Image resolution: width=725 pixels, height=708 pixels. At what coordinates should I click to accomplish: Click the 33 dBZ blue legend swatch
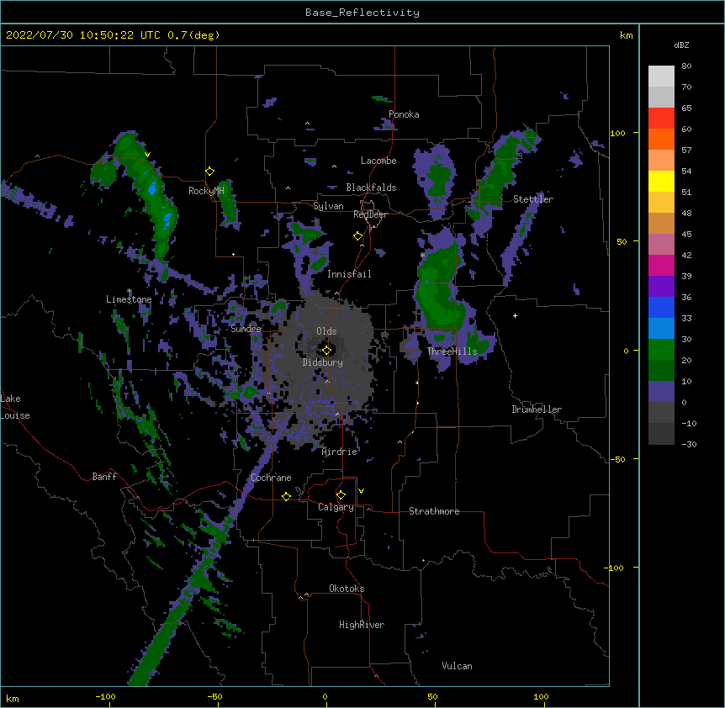661,329
